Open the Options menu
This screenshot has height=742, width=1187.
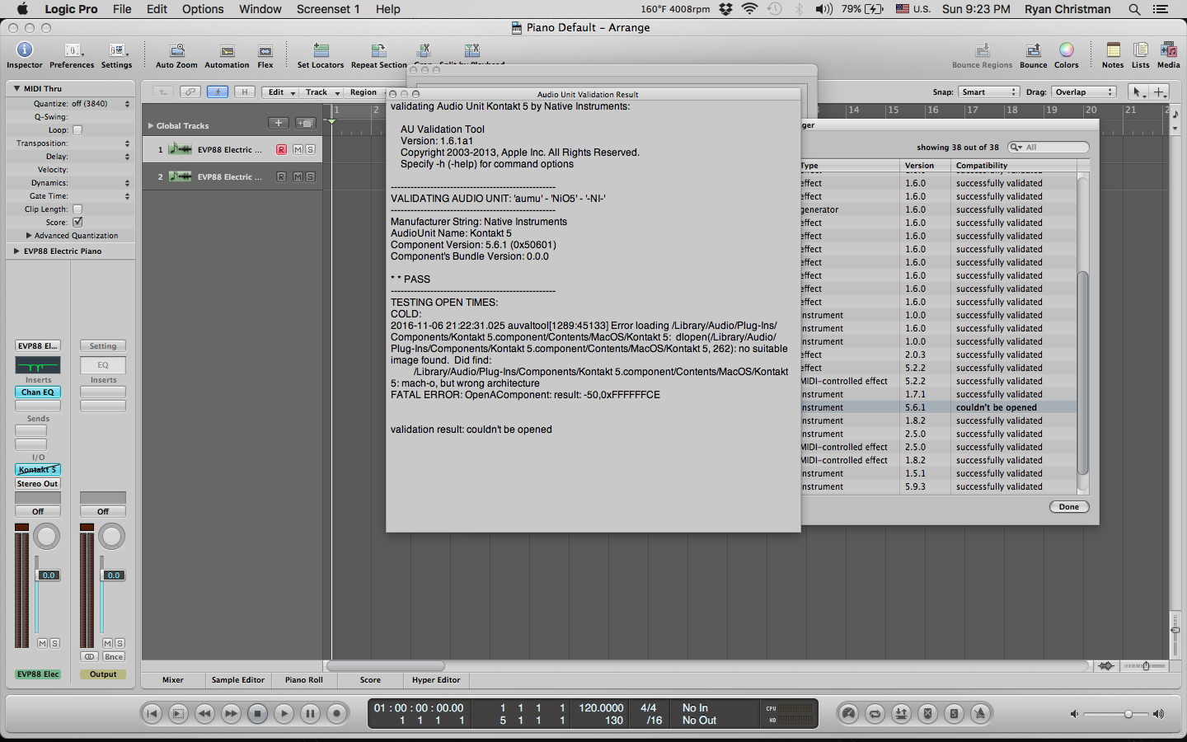203,9
